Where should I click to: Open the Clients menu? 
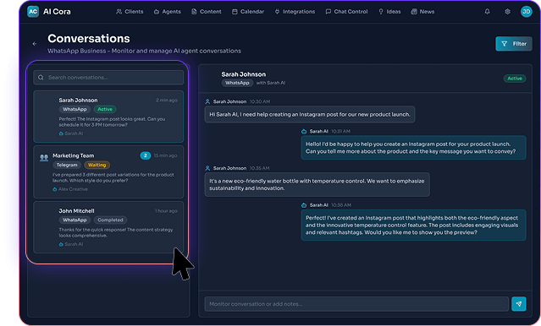pos(130,12)
